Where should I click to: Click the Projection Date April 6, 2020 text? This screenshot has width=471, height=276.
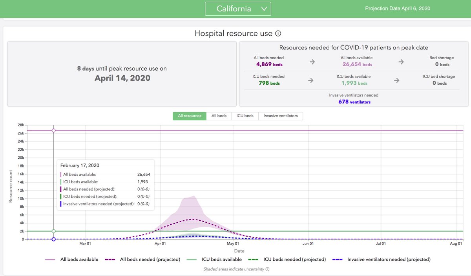point(398,8)
